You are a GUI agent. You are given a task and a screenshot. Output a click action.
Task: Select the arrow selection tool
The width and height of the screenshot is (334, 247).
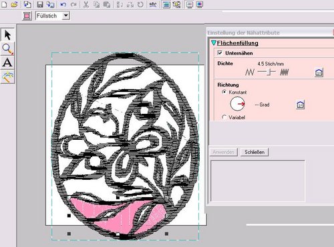pos(7,35)
